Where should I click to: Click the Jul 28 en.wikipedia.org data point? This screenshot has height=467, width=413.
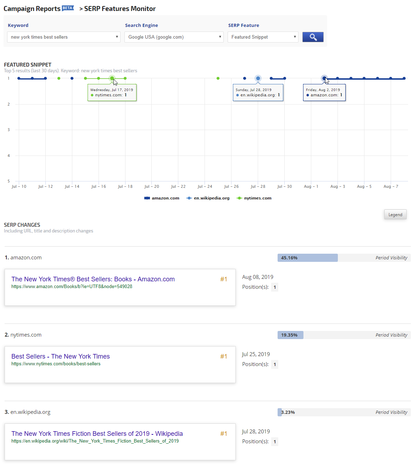(258, 78)
